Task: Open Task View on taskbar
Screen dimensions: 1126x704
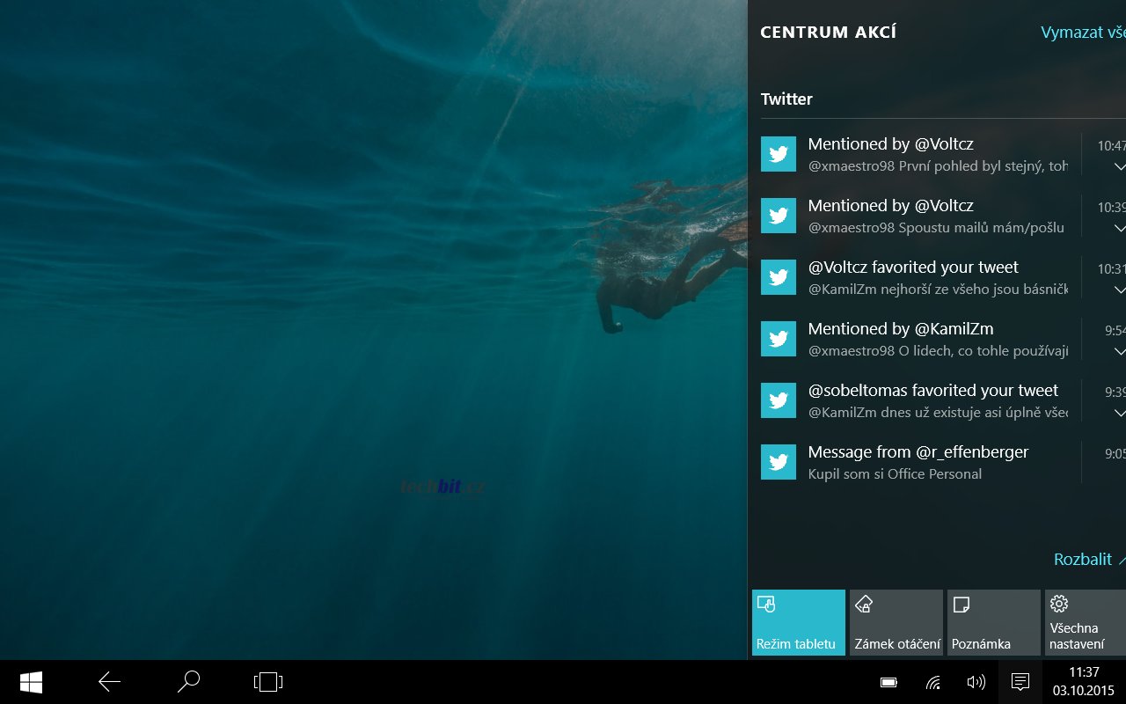Action: coord(267,682)
